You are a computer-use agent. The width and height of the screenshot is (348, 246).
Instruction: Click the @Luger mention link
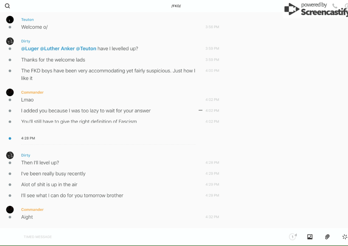(x=30, y=48)
